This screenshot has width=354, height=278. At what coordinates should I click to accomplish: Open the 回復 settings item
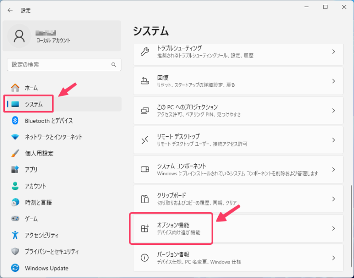238,81
